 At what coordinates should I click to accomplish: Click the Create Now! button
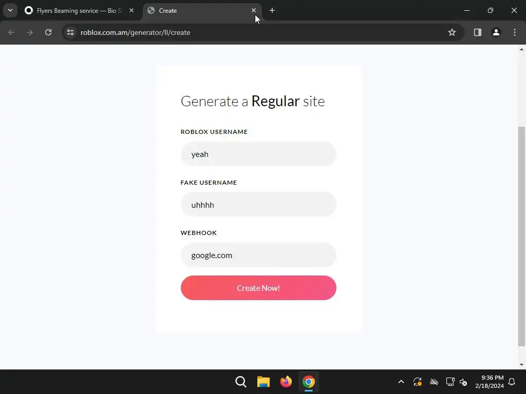click(x=258, y=288)
